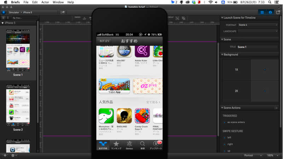
Task: Tap the Candy Crush Saga app icon
Action: (x=142, y=116)
